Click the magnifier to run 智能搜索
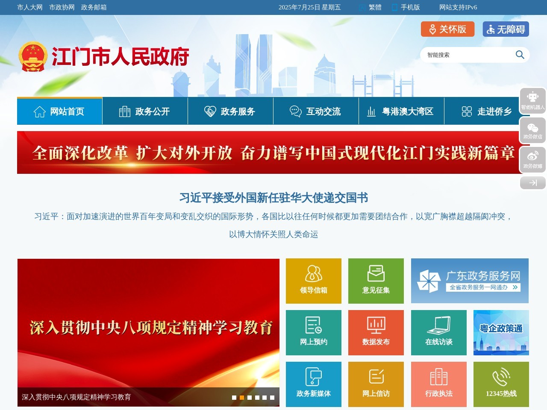Screen dimensions: 547x410 click(x=520, y=55)
